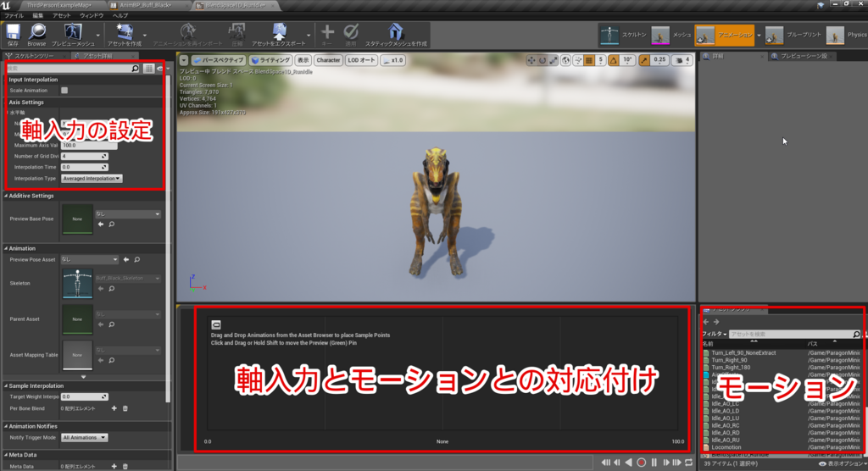Click the Character viewport button

tap(328, 60)
